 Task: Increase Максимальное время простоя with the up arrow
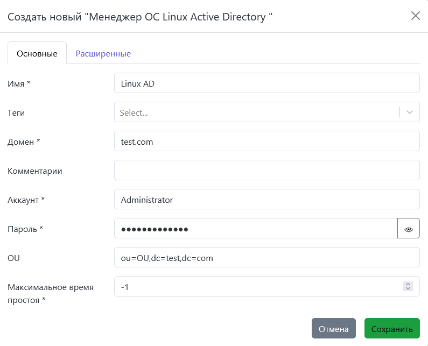[x=408, y=284]
